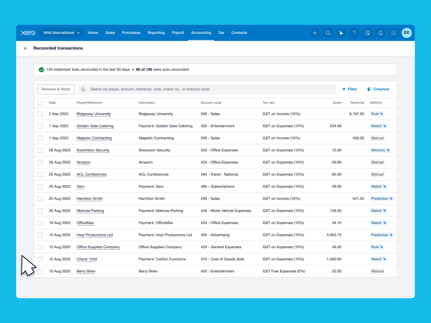
Task: Open the Ridgeway University payee link
Action: [94, 114]
